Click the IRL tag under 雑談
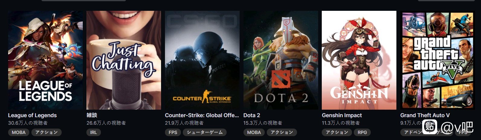Image resolution: width=481 pixels, height=140 pixels. coord(94,132)
